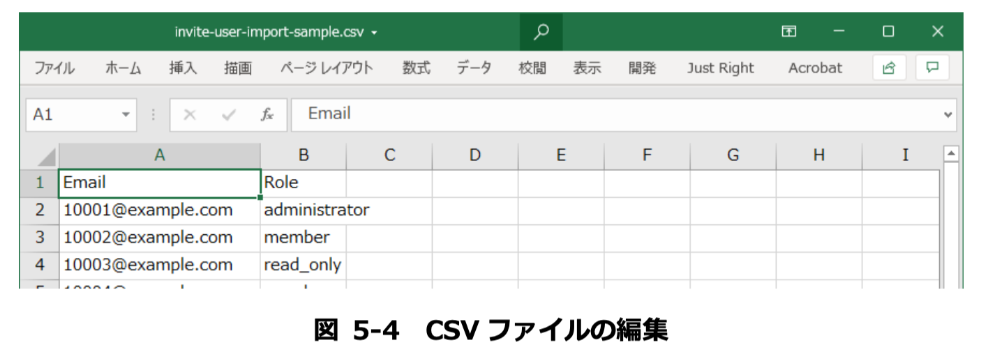Screen dimensions: 981x354
Task: Click the search magnifier icon in title bar
Action: (x=541, y=31)
